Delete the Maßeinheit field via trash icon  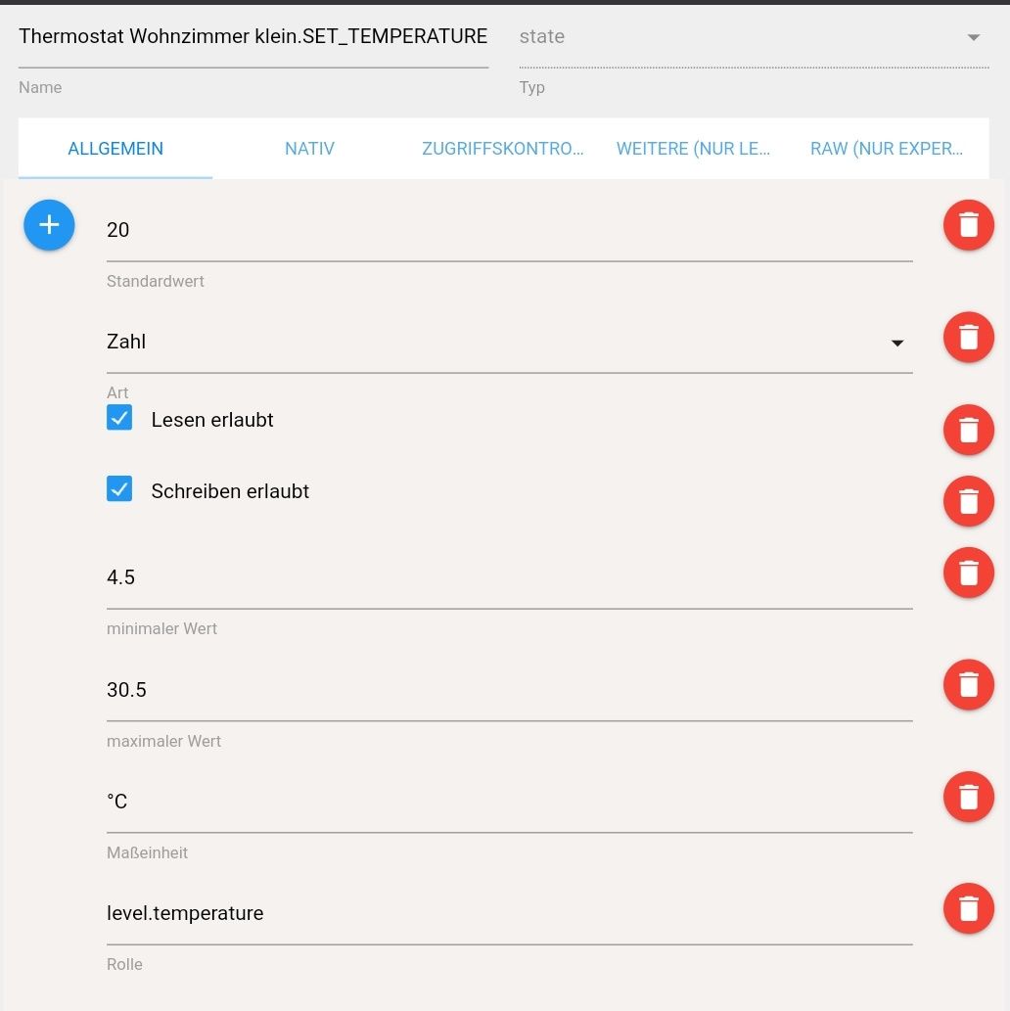[968, 797]
